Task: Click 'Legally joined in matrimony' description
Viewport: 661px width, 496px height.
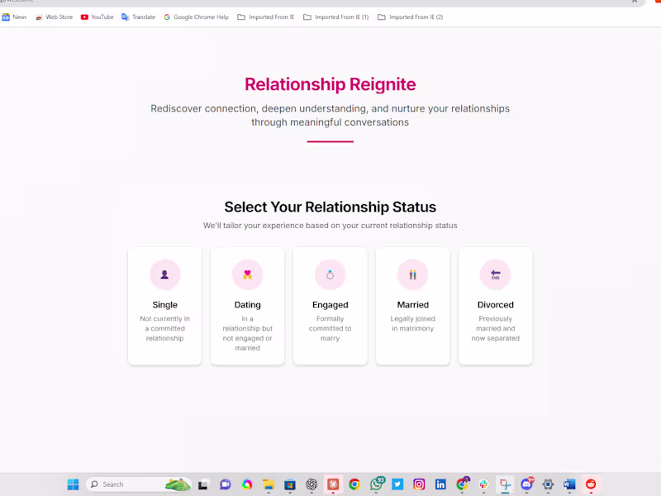Action: tap(412, 323)
